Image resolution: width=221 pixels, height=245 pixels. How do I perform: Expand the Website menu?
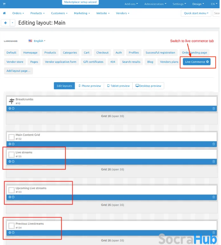103,13
